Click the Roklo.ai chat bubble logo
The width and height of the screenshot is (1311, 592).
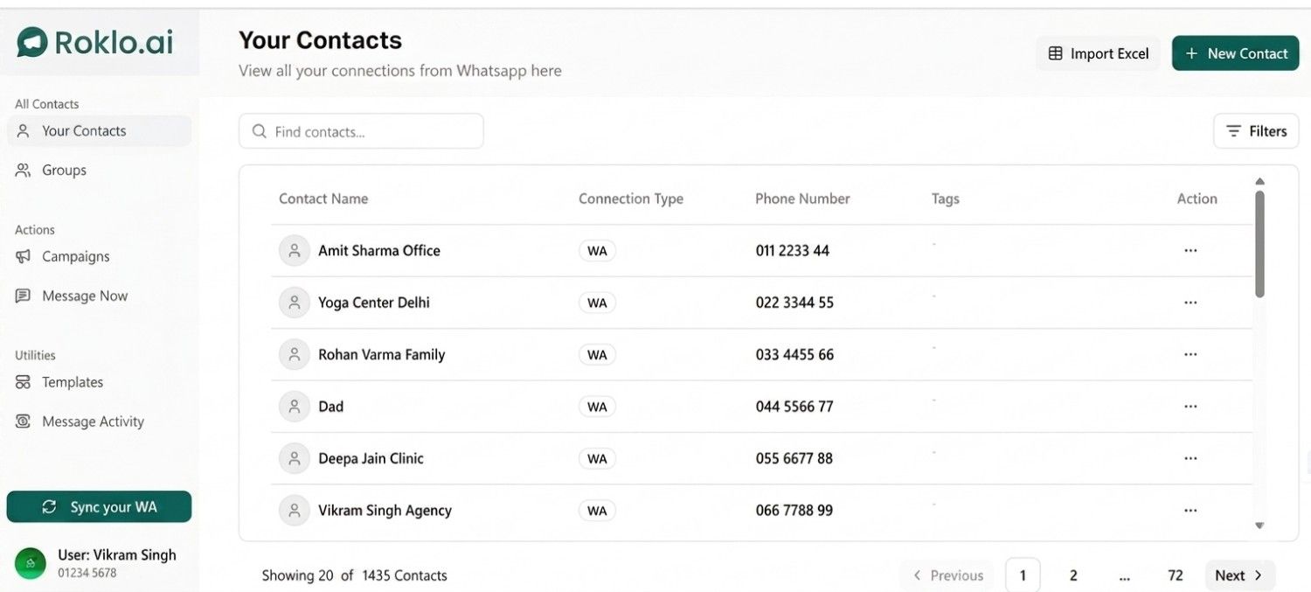click(x=32, y=42)
